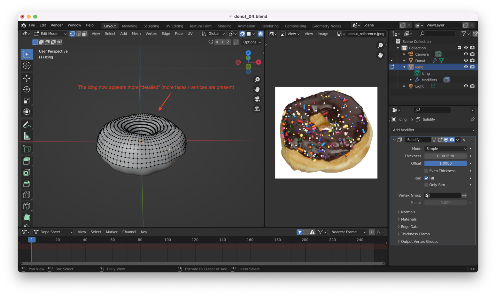Select the Thickness value field
Viewport: 496px width, 296px height.
coord(446,156)
